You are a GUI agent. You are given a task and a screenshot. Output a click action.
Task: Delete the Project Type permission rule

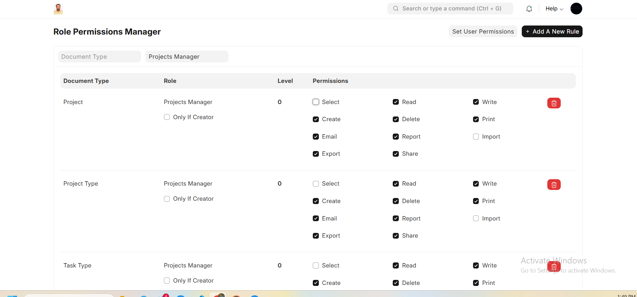pos(554,185)
